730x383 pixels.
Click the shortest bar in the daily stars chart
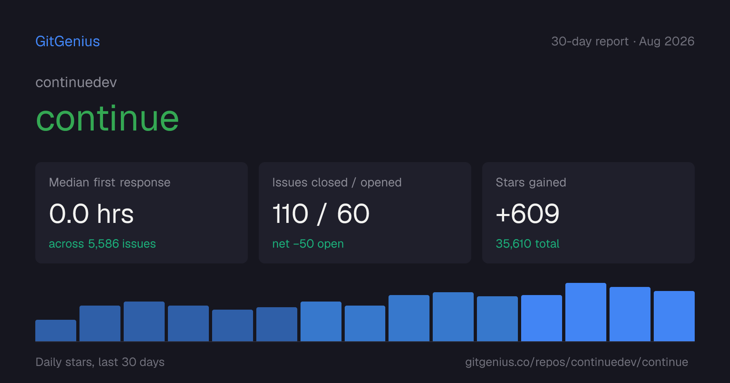56,330
